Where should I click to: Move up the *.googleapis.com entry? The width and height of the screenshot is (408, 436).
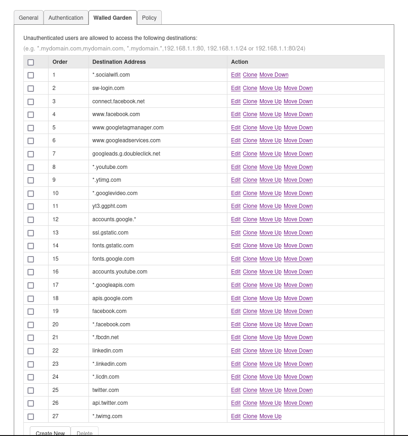(x=270, y=285)
